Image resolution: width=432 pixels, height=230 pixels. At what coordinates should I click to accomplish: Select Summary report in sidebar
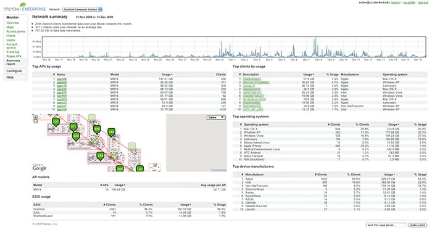coord(13,62)
